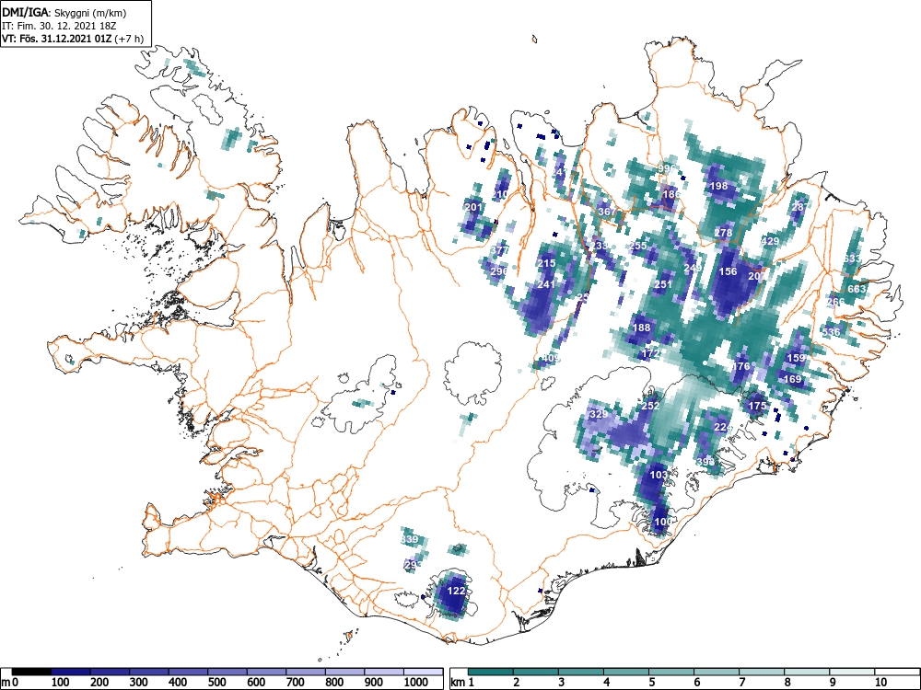Click the 'DMI/IGA: Skyggni (m/km)' title text
Viewport: 921px width, 690px height.
click(64, 12)
